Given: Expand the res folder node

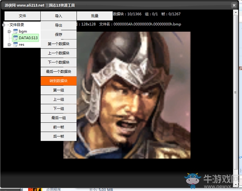Looking at the screenshot, I should [x=9, y=45].
